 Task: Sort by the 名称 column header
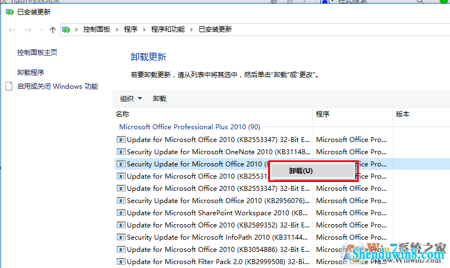122,114
